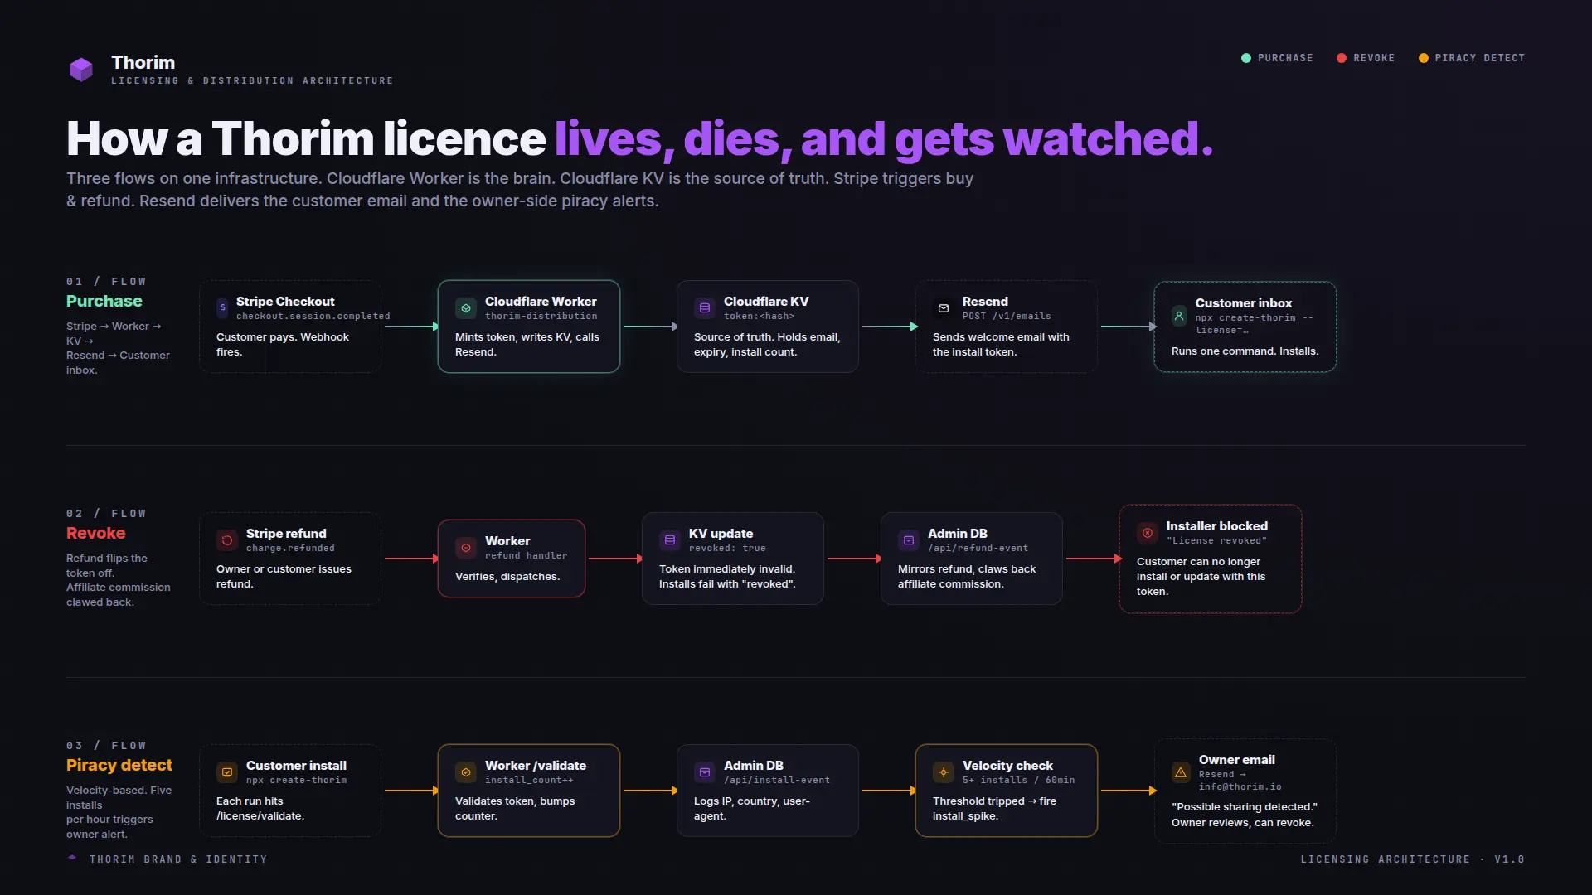
Task: Click the charge.refunded subtitle
Action: (x=290, y=549)
